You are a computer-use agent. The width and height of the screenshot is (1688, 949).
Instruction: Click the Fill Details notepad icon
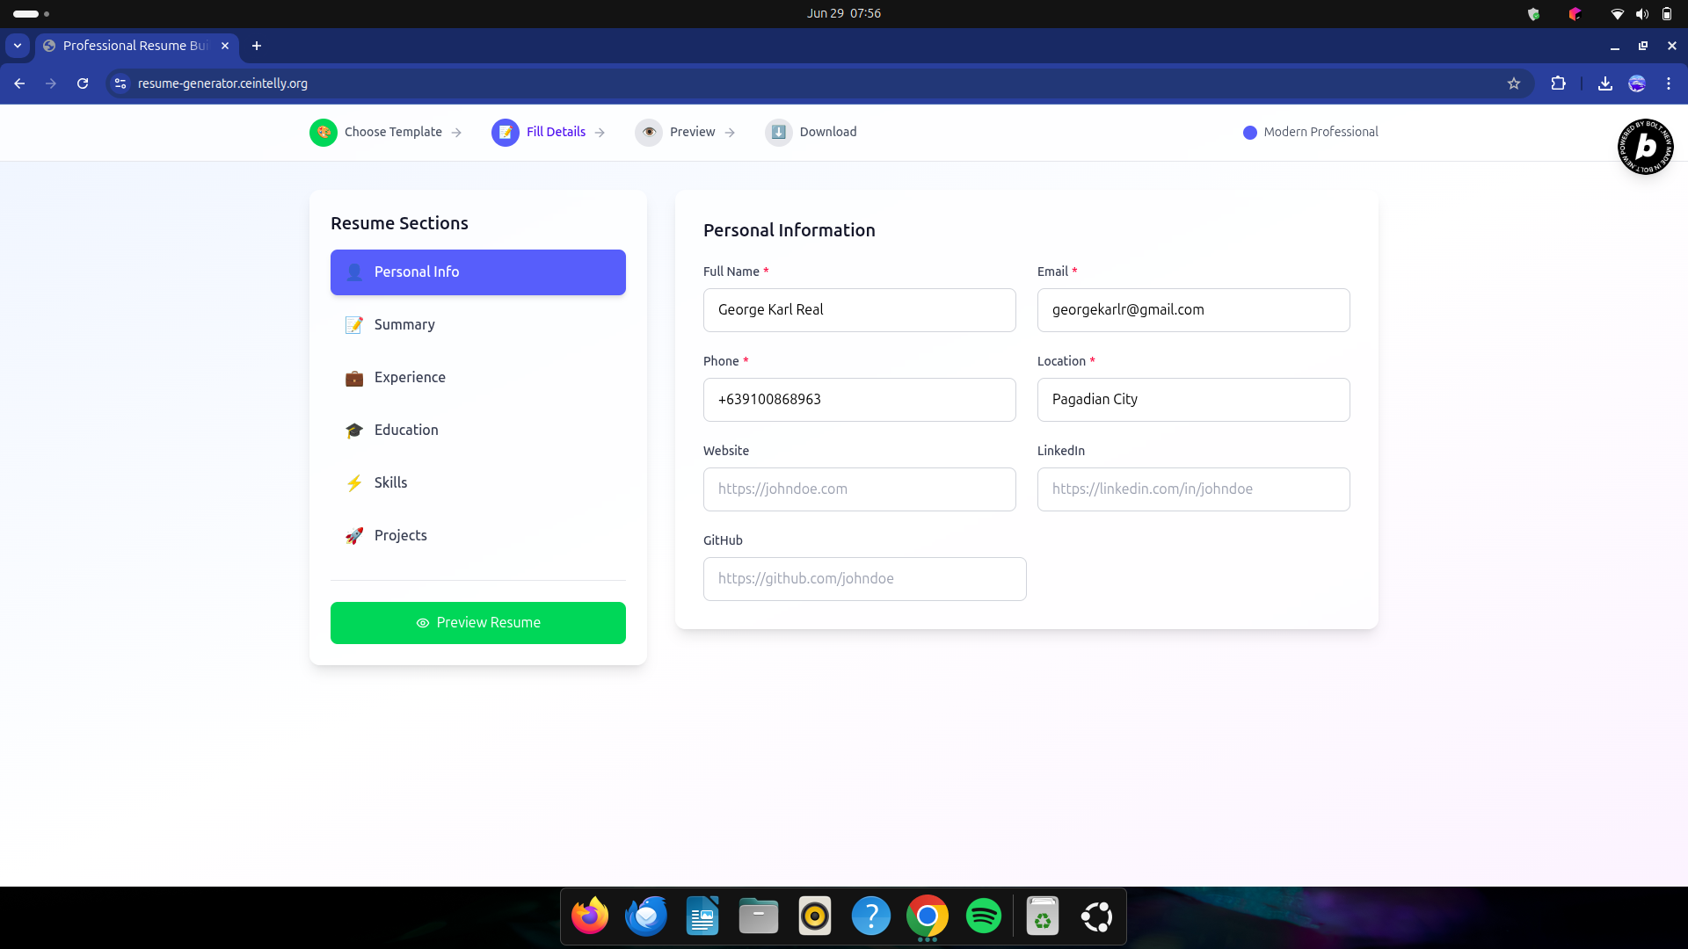point(506,133)
